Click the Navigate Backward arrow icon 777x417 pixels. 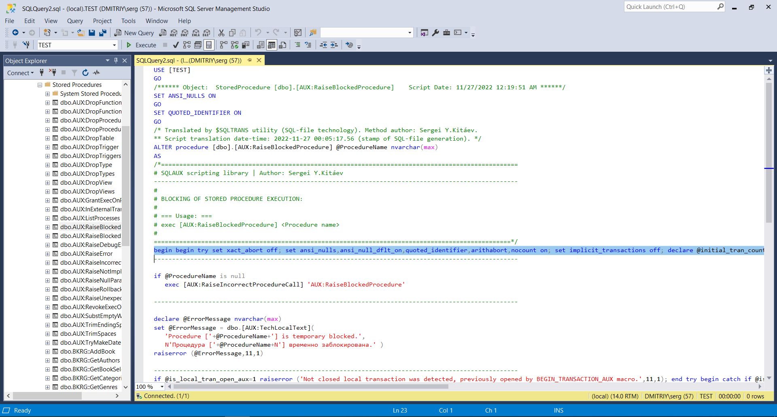pos(15,33)
